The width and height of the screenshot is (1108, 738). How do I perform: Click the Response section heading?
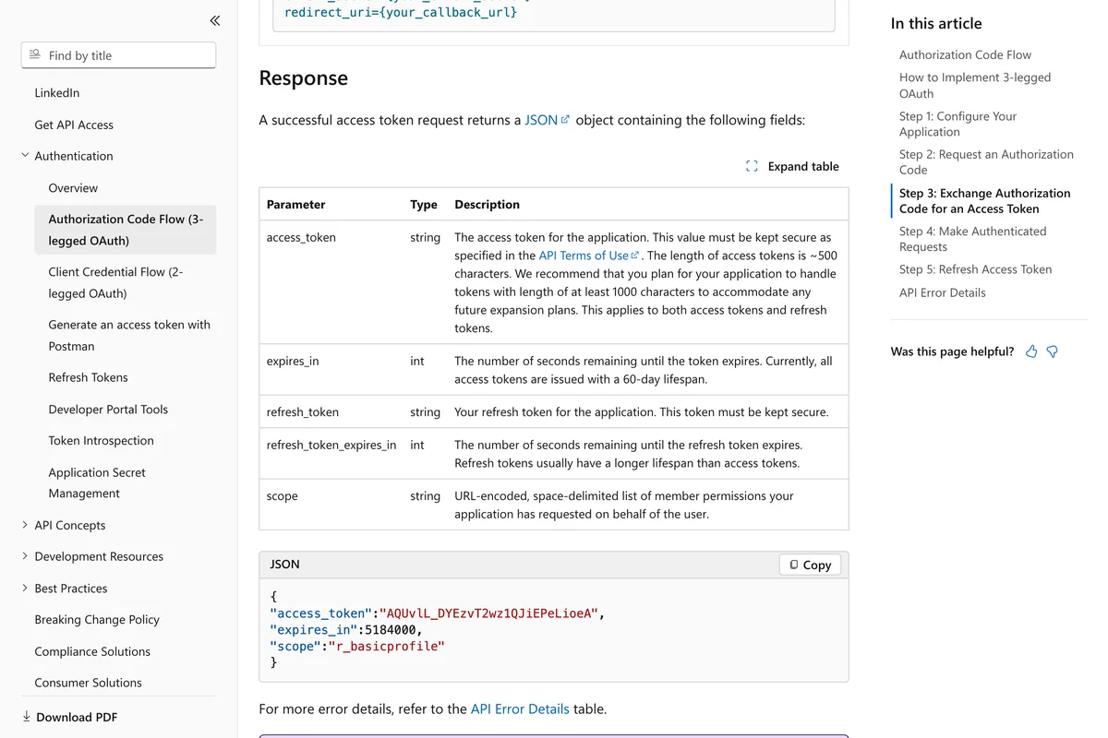tap(304, 78)
